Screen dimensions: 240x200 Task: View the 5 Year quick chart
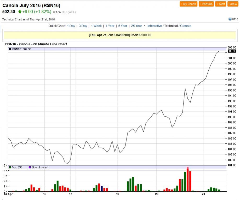coord(123,26)
